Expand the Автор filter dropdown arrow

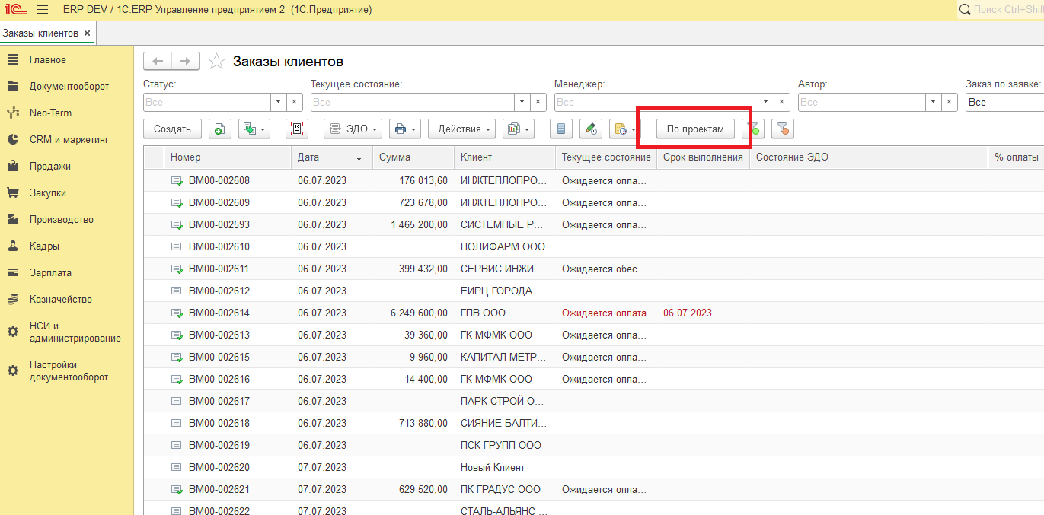pos(934,102)
